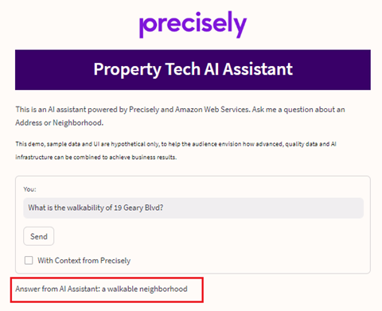Enable With Context from Precisely checkbox
Screen dimensions: 382x311
(x=29, y=260)
